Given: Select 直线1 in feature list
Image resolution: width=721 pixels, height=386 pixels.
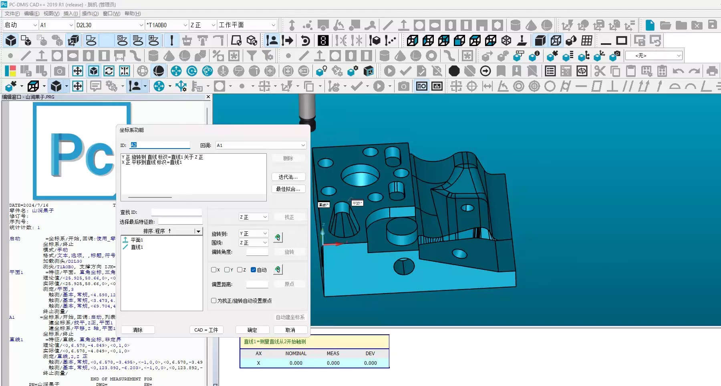Looking at the screenshot, I should tap(137, 247).
